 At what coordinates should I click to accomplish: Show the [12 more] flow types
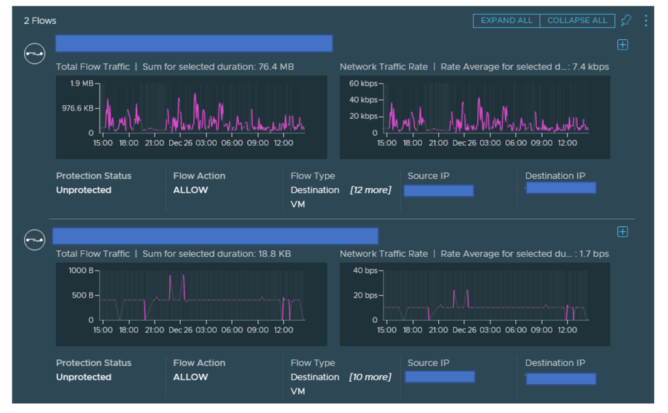click(370, 190)
